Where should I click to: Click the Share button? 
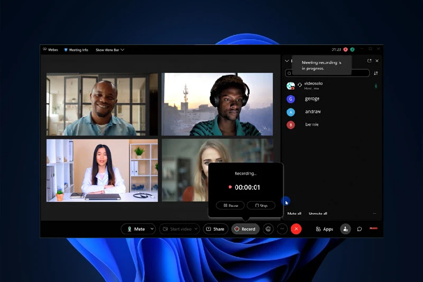coord(215,229)
